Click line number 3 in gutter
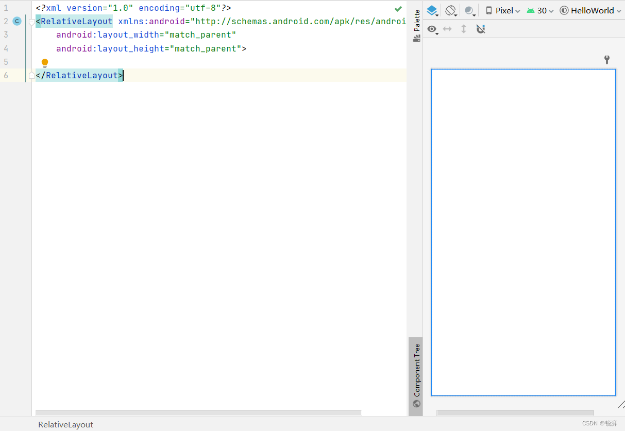The image size is (625, 431). (x=6, y=35)
